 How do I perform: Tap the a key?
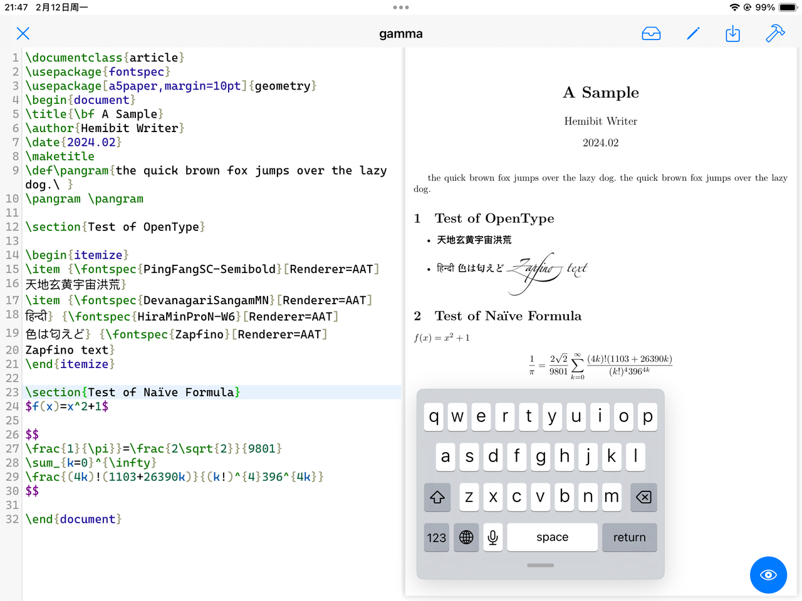pyautogui.click(x=445, y=456)
